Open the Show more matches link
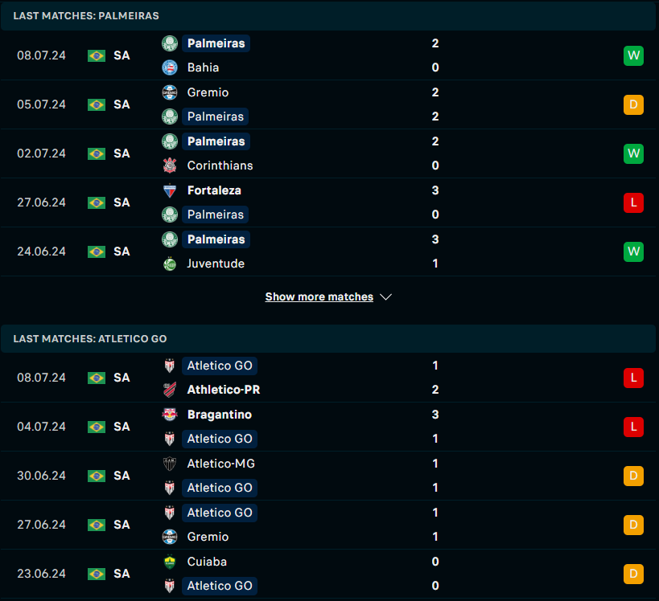This screenshot has width=659, height=601. tap(319, 296)
